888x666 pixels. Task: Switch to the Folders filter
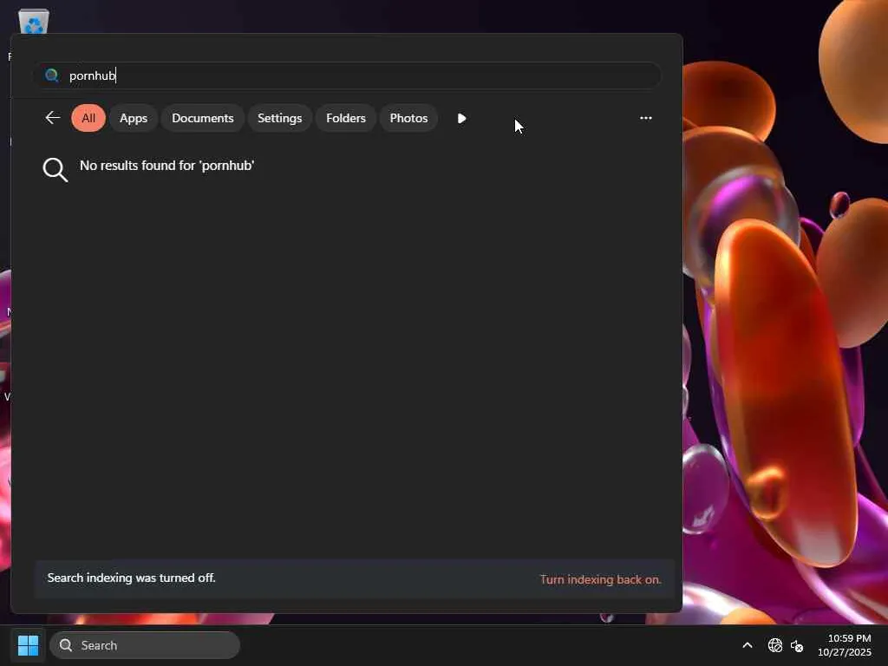point(345,118)
